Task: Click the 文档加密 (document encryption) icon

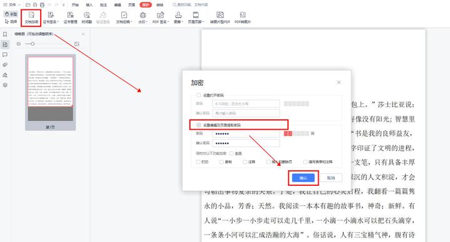Action: point(31,16)
